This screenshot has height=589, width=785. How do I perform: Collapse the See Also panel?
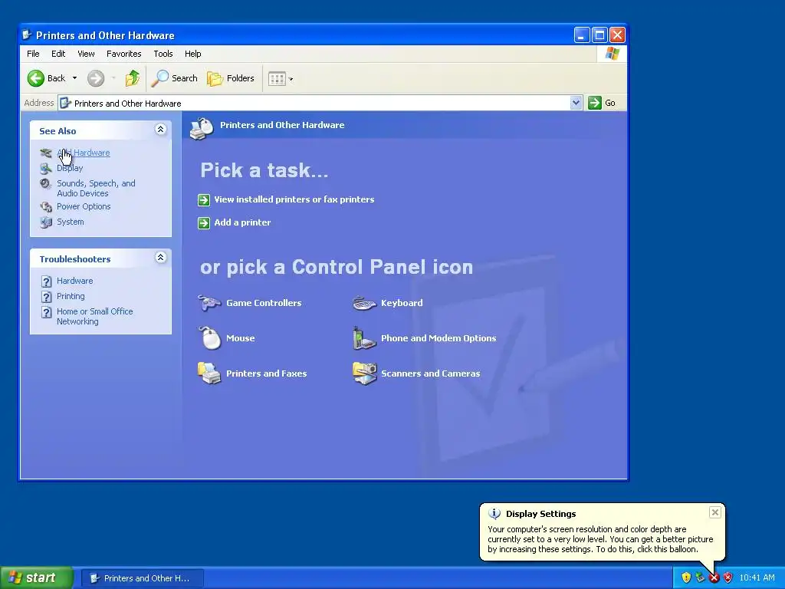(x=160, y=130)
